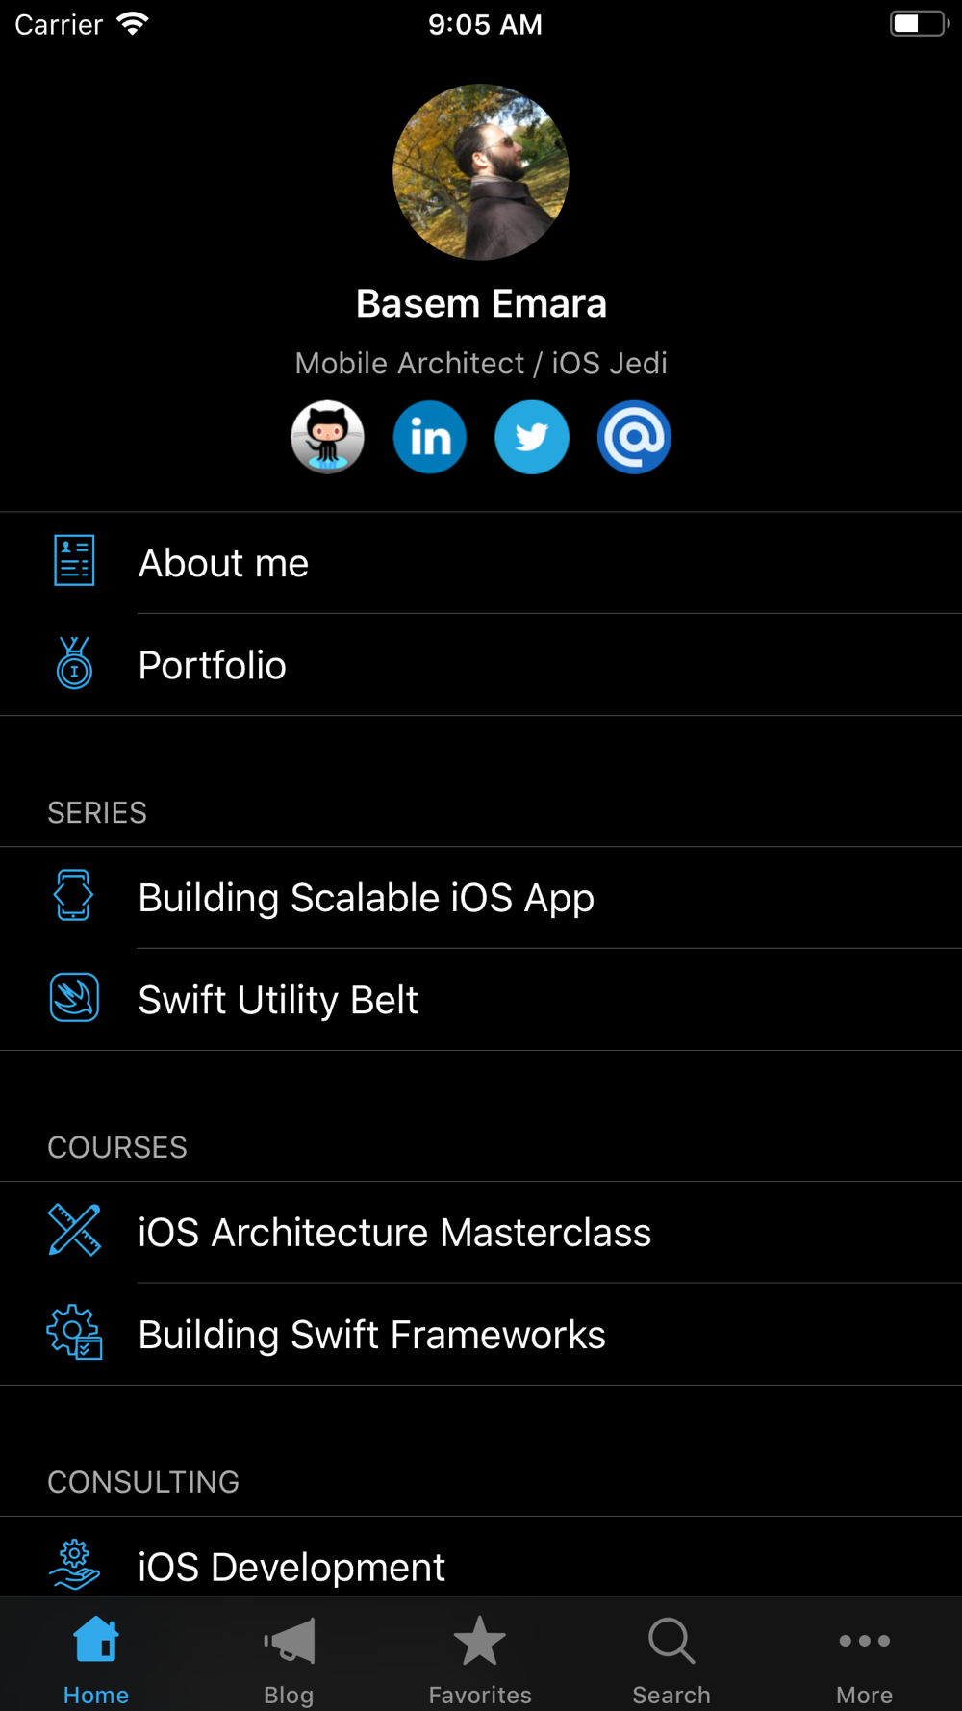The width and height of the screenshot is (962, 1711).
Task: Tap the email @ icon
Action: click(x=634, y=437)
